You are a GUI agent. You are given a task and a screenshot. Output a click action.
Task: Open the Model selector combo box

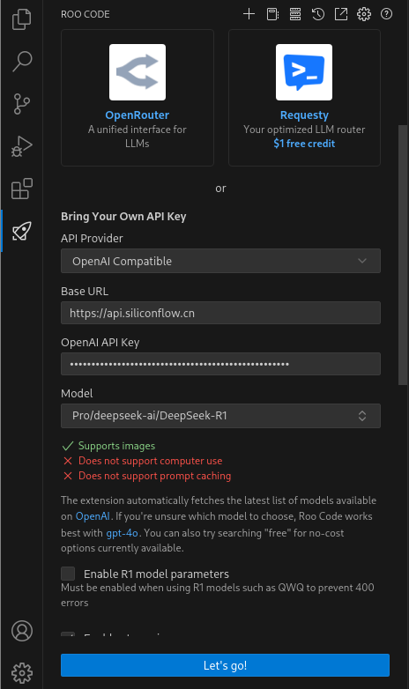pos(220,416)
